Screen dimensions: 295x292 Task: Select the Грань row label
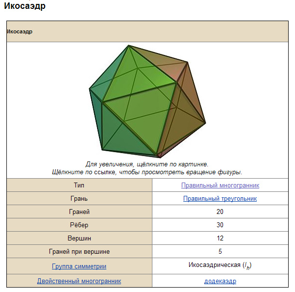(79, 199)
